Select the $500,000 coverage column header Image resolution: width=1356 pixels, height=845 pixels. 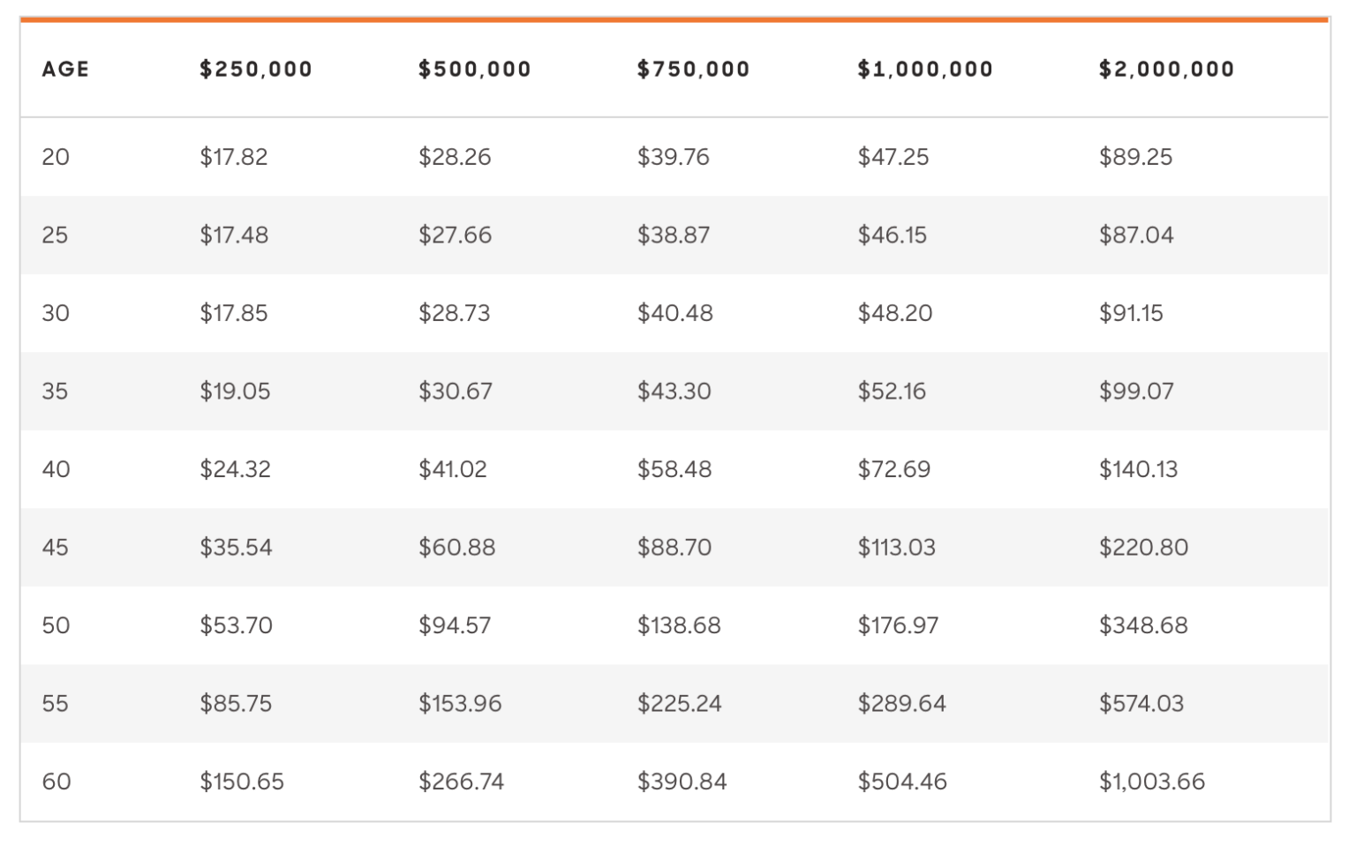click(x=475, y=70)
